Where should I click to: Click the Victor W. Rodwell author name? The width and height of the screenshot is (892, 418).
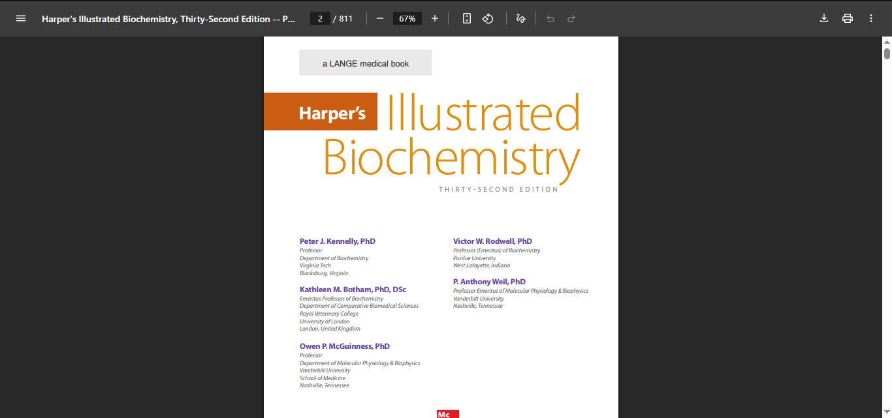pos(492,241)
